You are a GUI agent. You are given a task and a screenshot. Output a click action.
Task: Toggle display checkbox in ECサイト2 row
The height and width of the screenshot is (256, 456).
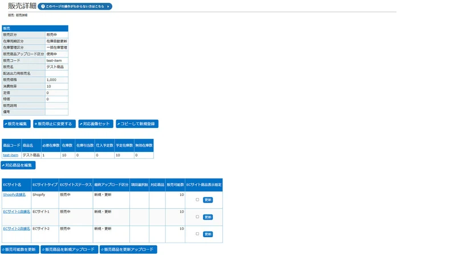coord(197,234)
